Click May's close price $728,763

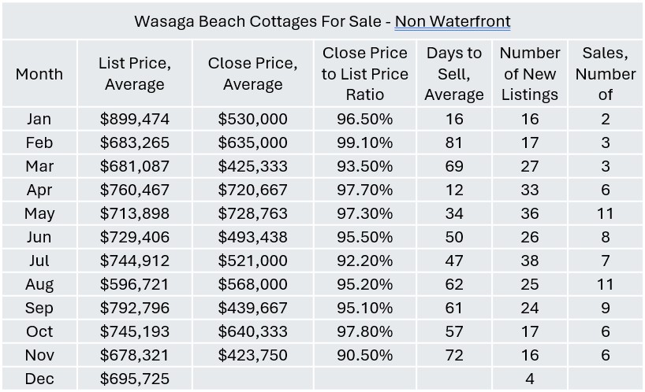252,214
